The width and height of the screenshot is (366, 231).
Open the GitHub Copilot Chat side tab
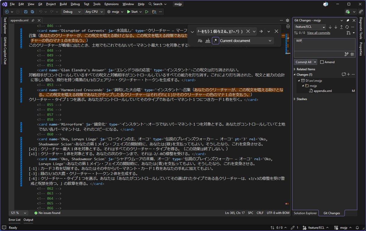tap(5, 51)
